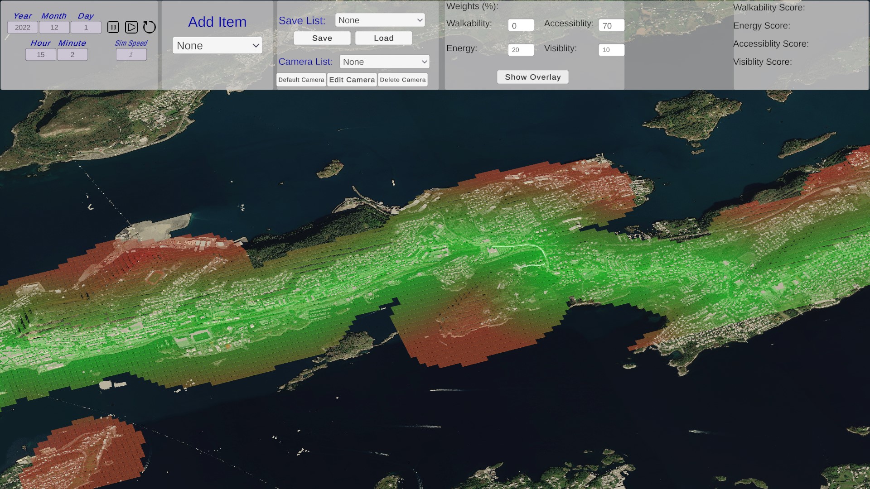Select Default Camera button
Screen dimensions: 870x489
(301, 80)
